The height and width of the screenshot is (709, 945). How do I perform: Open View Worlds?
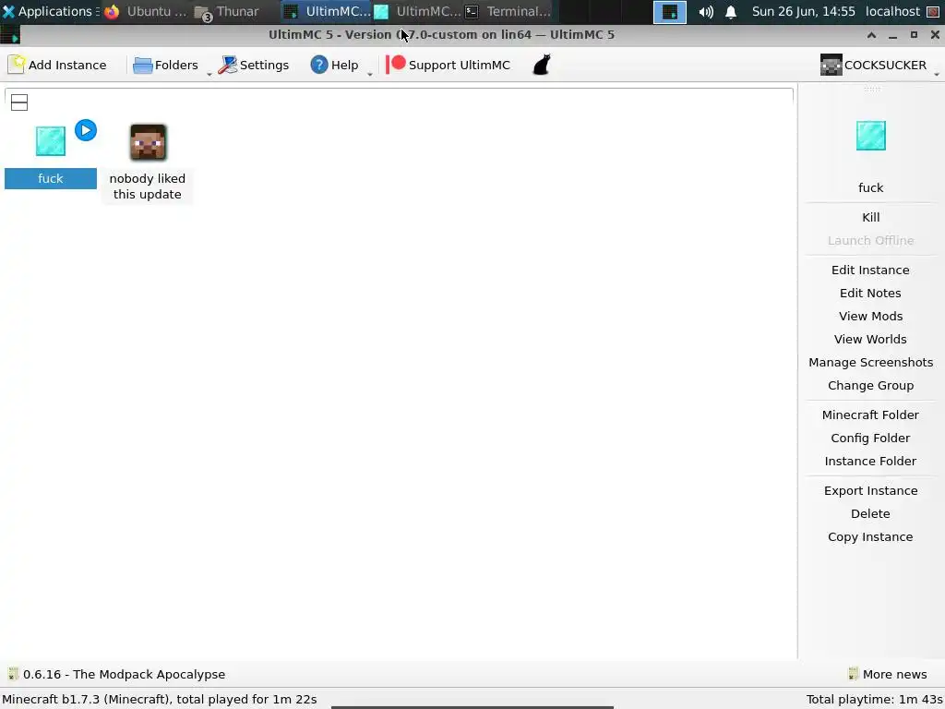tap(871, 340)
